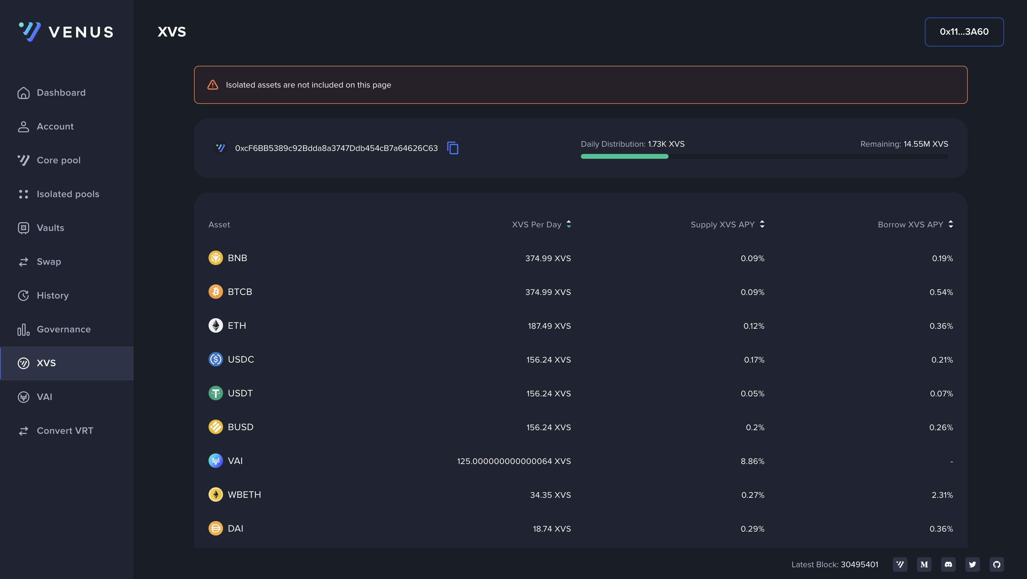Click the WBETH coin icon
Screen dimensions: 1027x579
click(216, 494)
